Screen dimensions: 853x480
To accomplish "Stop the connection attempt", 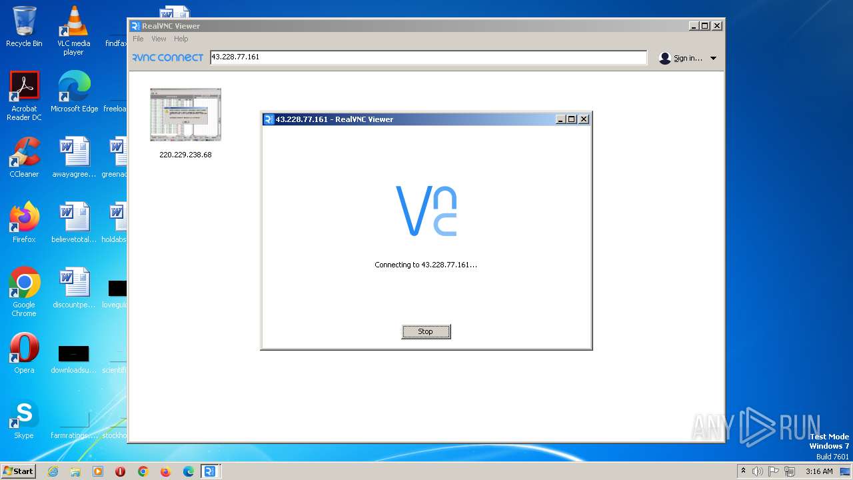I will [426, 331].
